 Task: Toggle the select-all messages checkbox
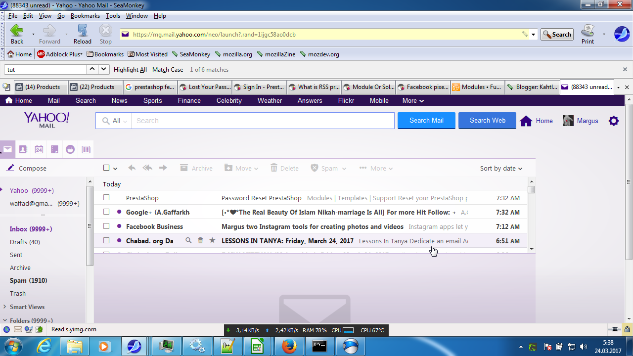pos(106,168)
